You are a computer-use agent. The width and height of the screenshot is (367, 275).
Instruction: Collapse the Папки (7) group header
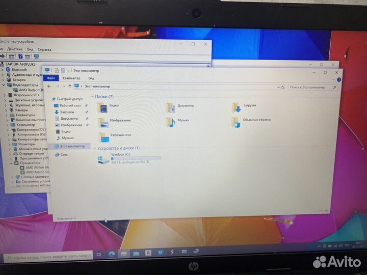[x=92, y=96]
